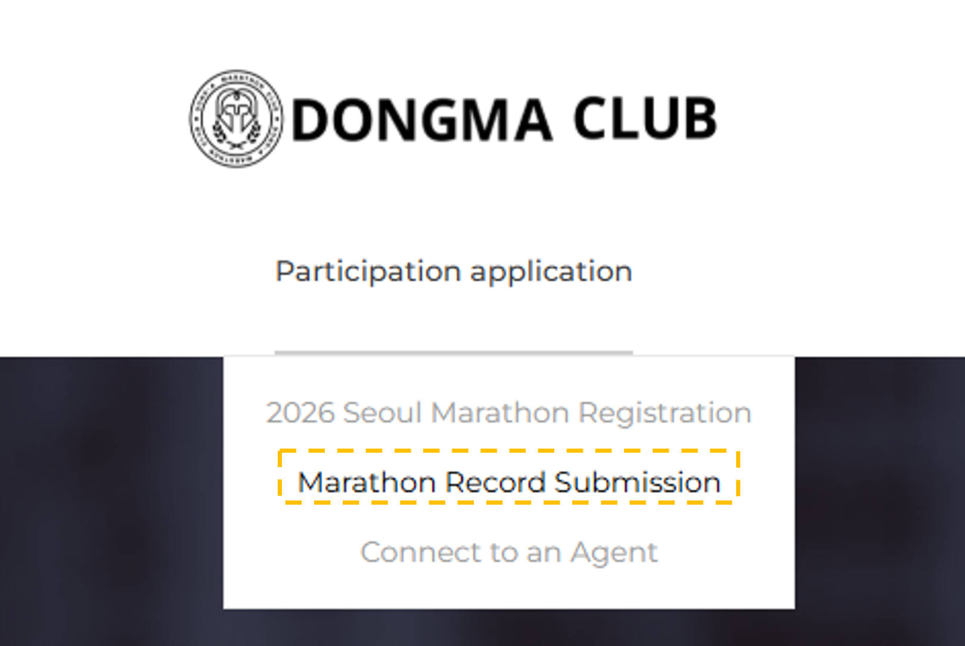Click the dark background left of dropdown

coord(111,501)
